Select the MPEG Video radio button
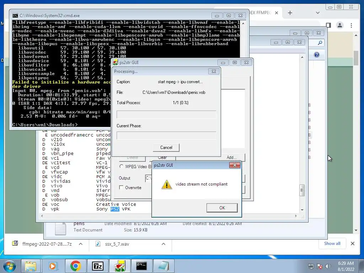Screen dimensions: 364x273 tap(121, 166)
